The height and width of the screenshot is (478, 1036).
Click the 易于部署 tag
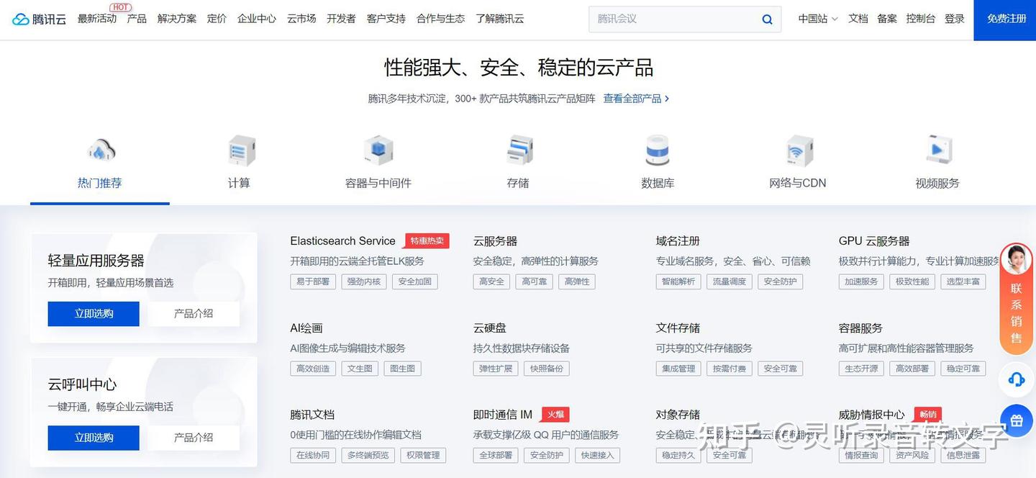coord(313,281)
